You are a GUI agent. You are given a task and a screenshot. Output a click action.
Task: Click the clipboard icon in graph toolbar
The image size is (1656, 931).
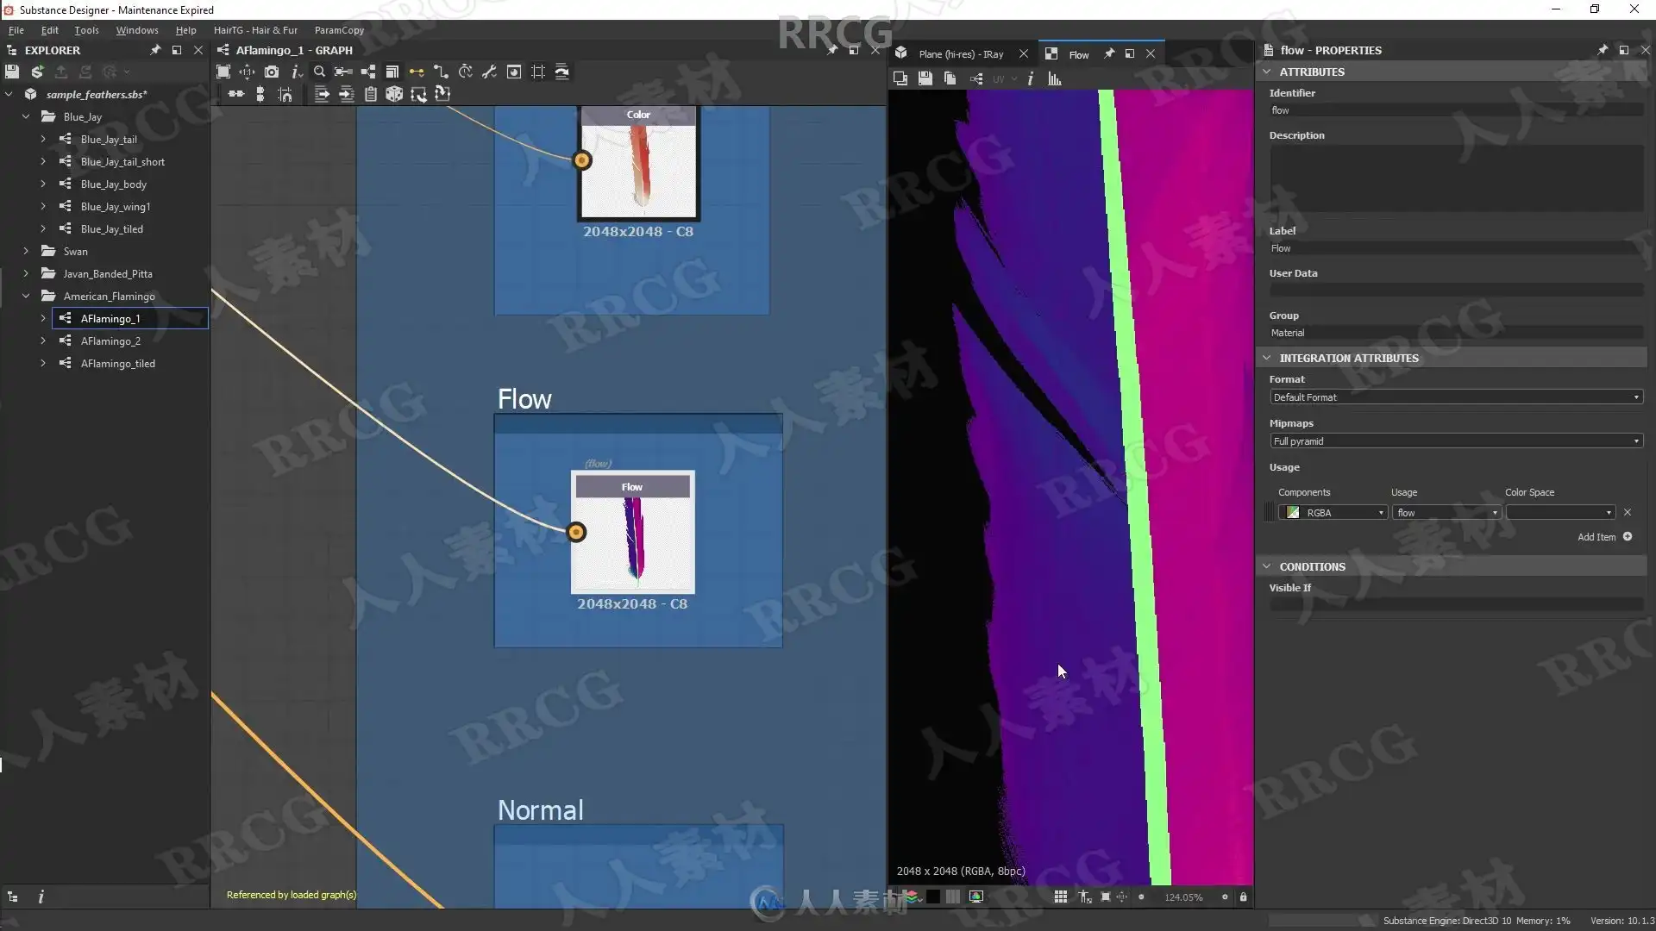[371, 95]
